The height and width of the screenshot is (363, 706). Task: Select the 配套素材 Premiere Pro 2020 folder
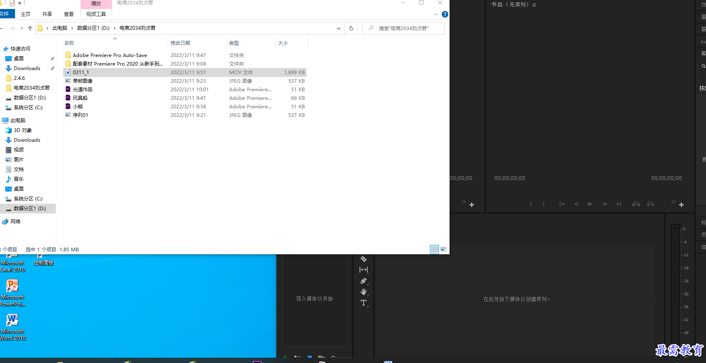pos(185,64)
